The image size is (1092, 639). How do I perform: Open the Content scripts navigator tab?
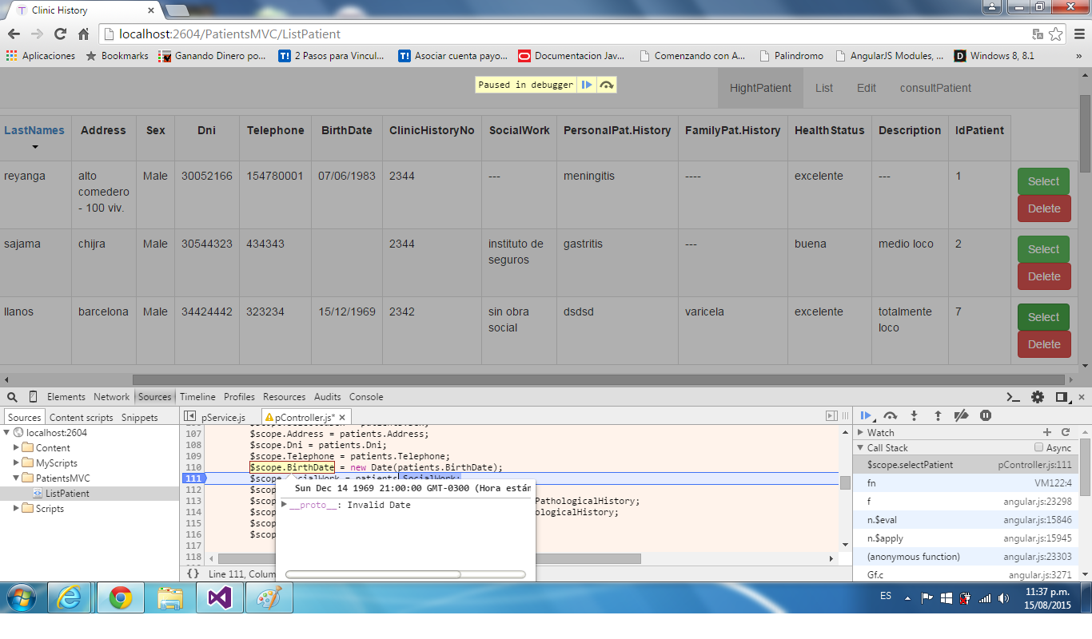[x=82, y=417]
